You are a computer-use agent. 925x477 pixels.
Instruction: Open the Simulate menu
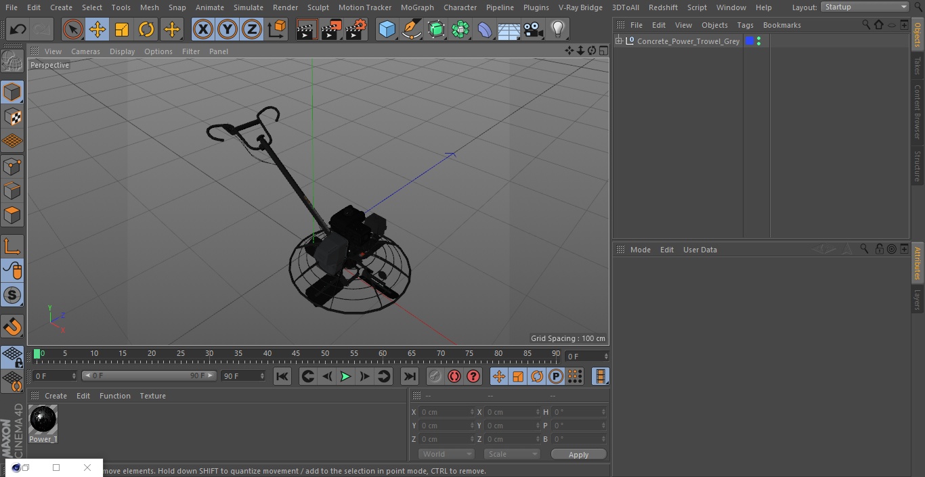point(249,7)
